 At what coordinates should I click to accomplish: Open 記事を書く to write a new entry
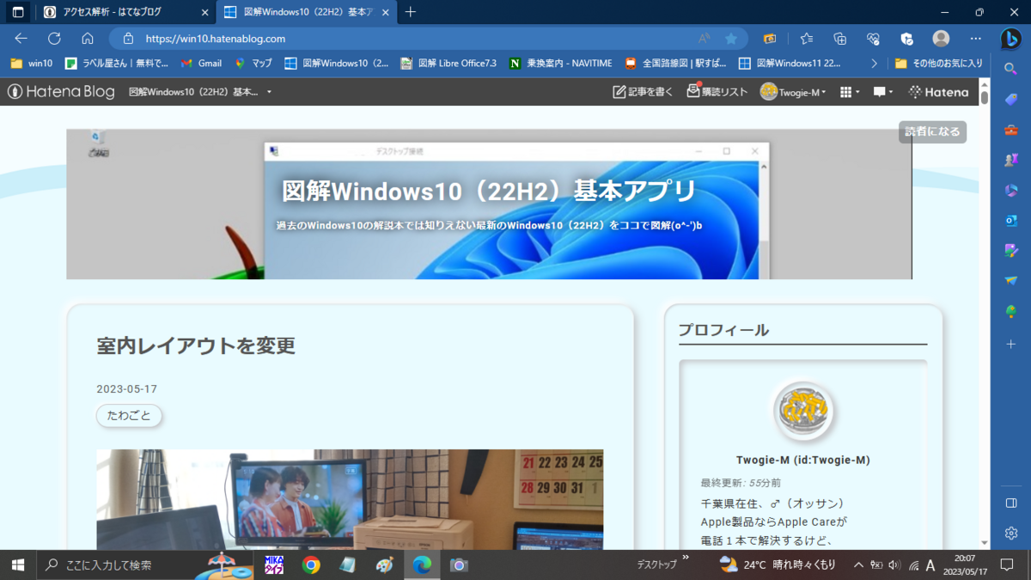point(641,90)
